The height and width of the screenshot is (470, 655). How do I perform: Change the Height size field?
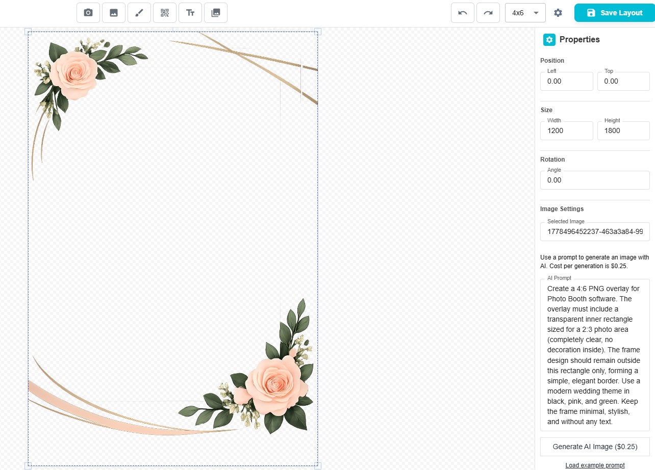[x=623, y=130]
